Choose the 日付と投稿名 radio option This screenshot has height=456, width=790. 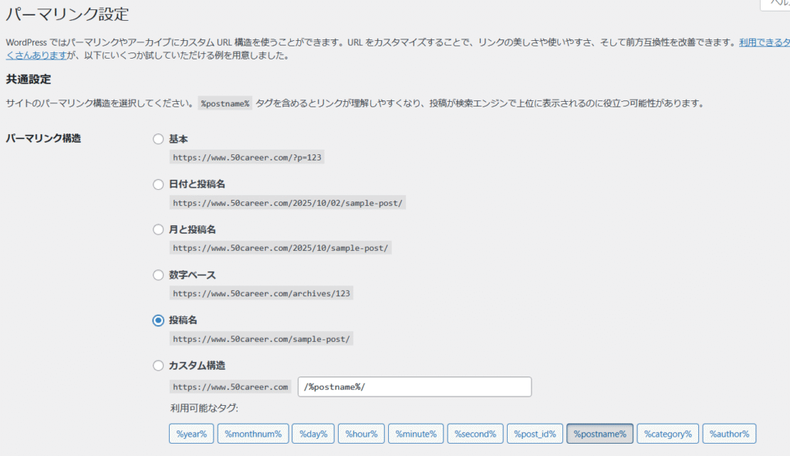(x=158, y=184)
